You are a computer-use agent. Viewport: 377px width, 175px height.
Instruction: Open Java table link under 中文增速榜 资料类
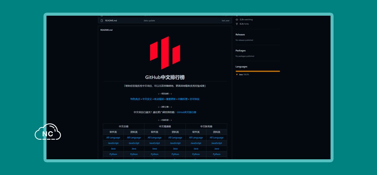coord(175,148)
